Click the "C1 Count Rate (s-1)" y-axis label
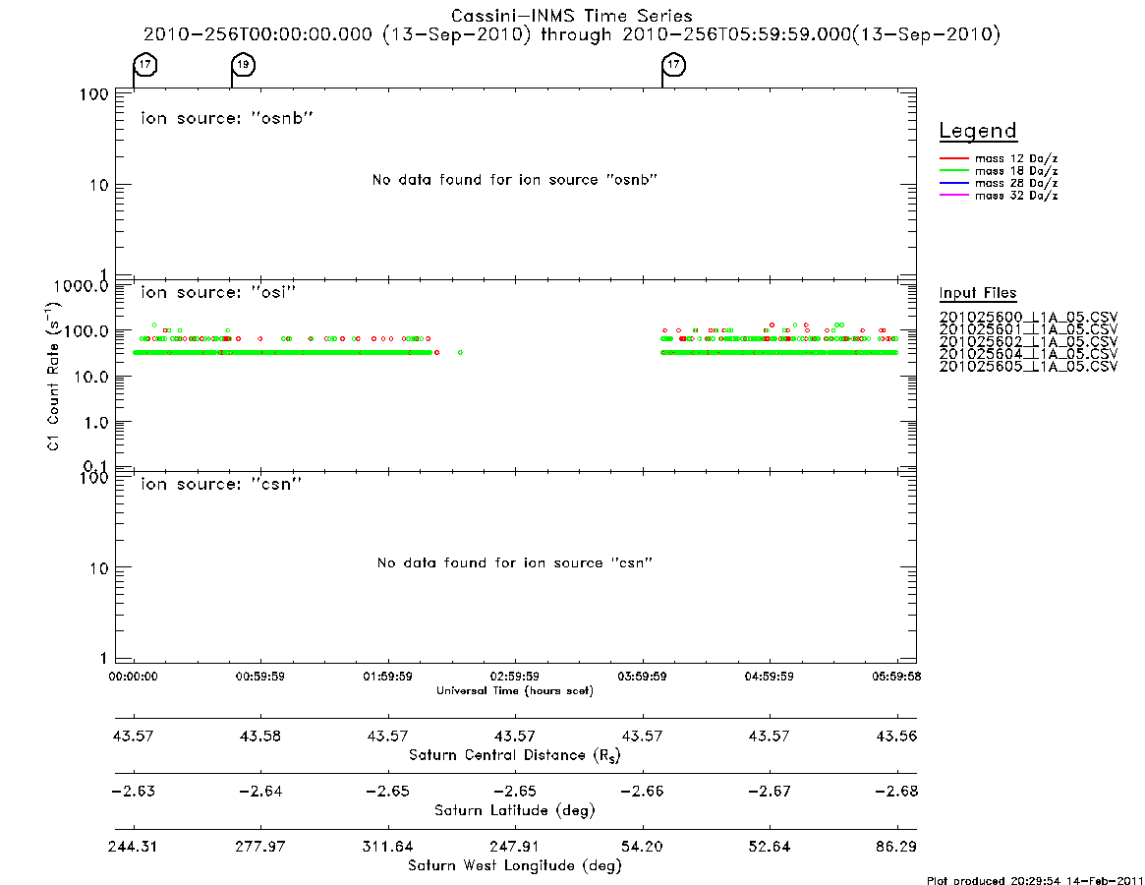Screen dimensions: 1145x885 pyautogui.click(x=53, y=377)
